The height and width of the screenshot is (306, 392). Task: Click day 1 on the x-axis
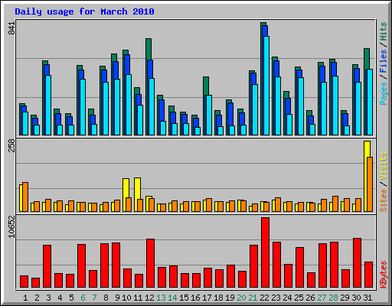(25, 298)
